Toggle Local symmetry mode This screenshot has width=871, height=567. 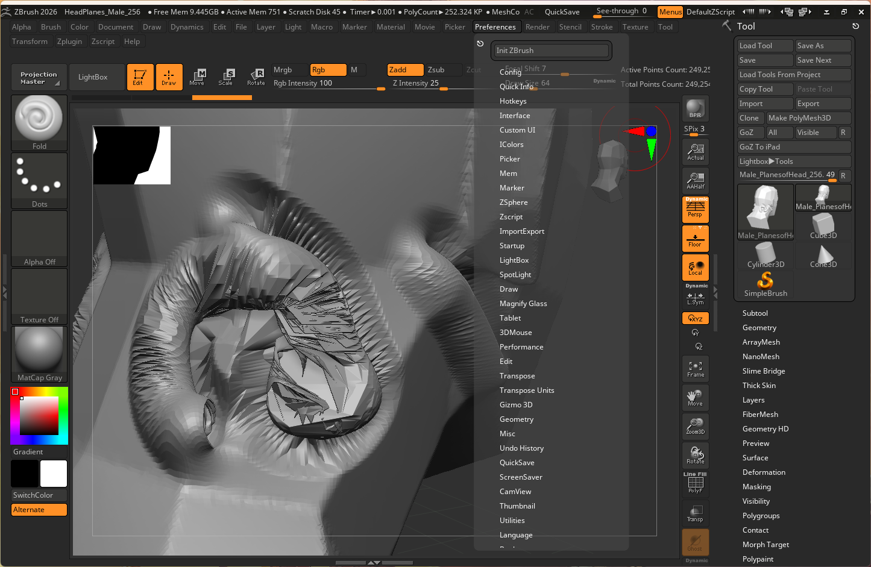point(696,268)
